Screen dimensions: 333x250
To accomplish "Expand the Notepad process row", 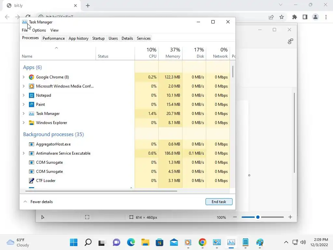I will [x=23, y=95].
